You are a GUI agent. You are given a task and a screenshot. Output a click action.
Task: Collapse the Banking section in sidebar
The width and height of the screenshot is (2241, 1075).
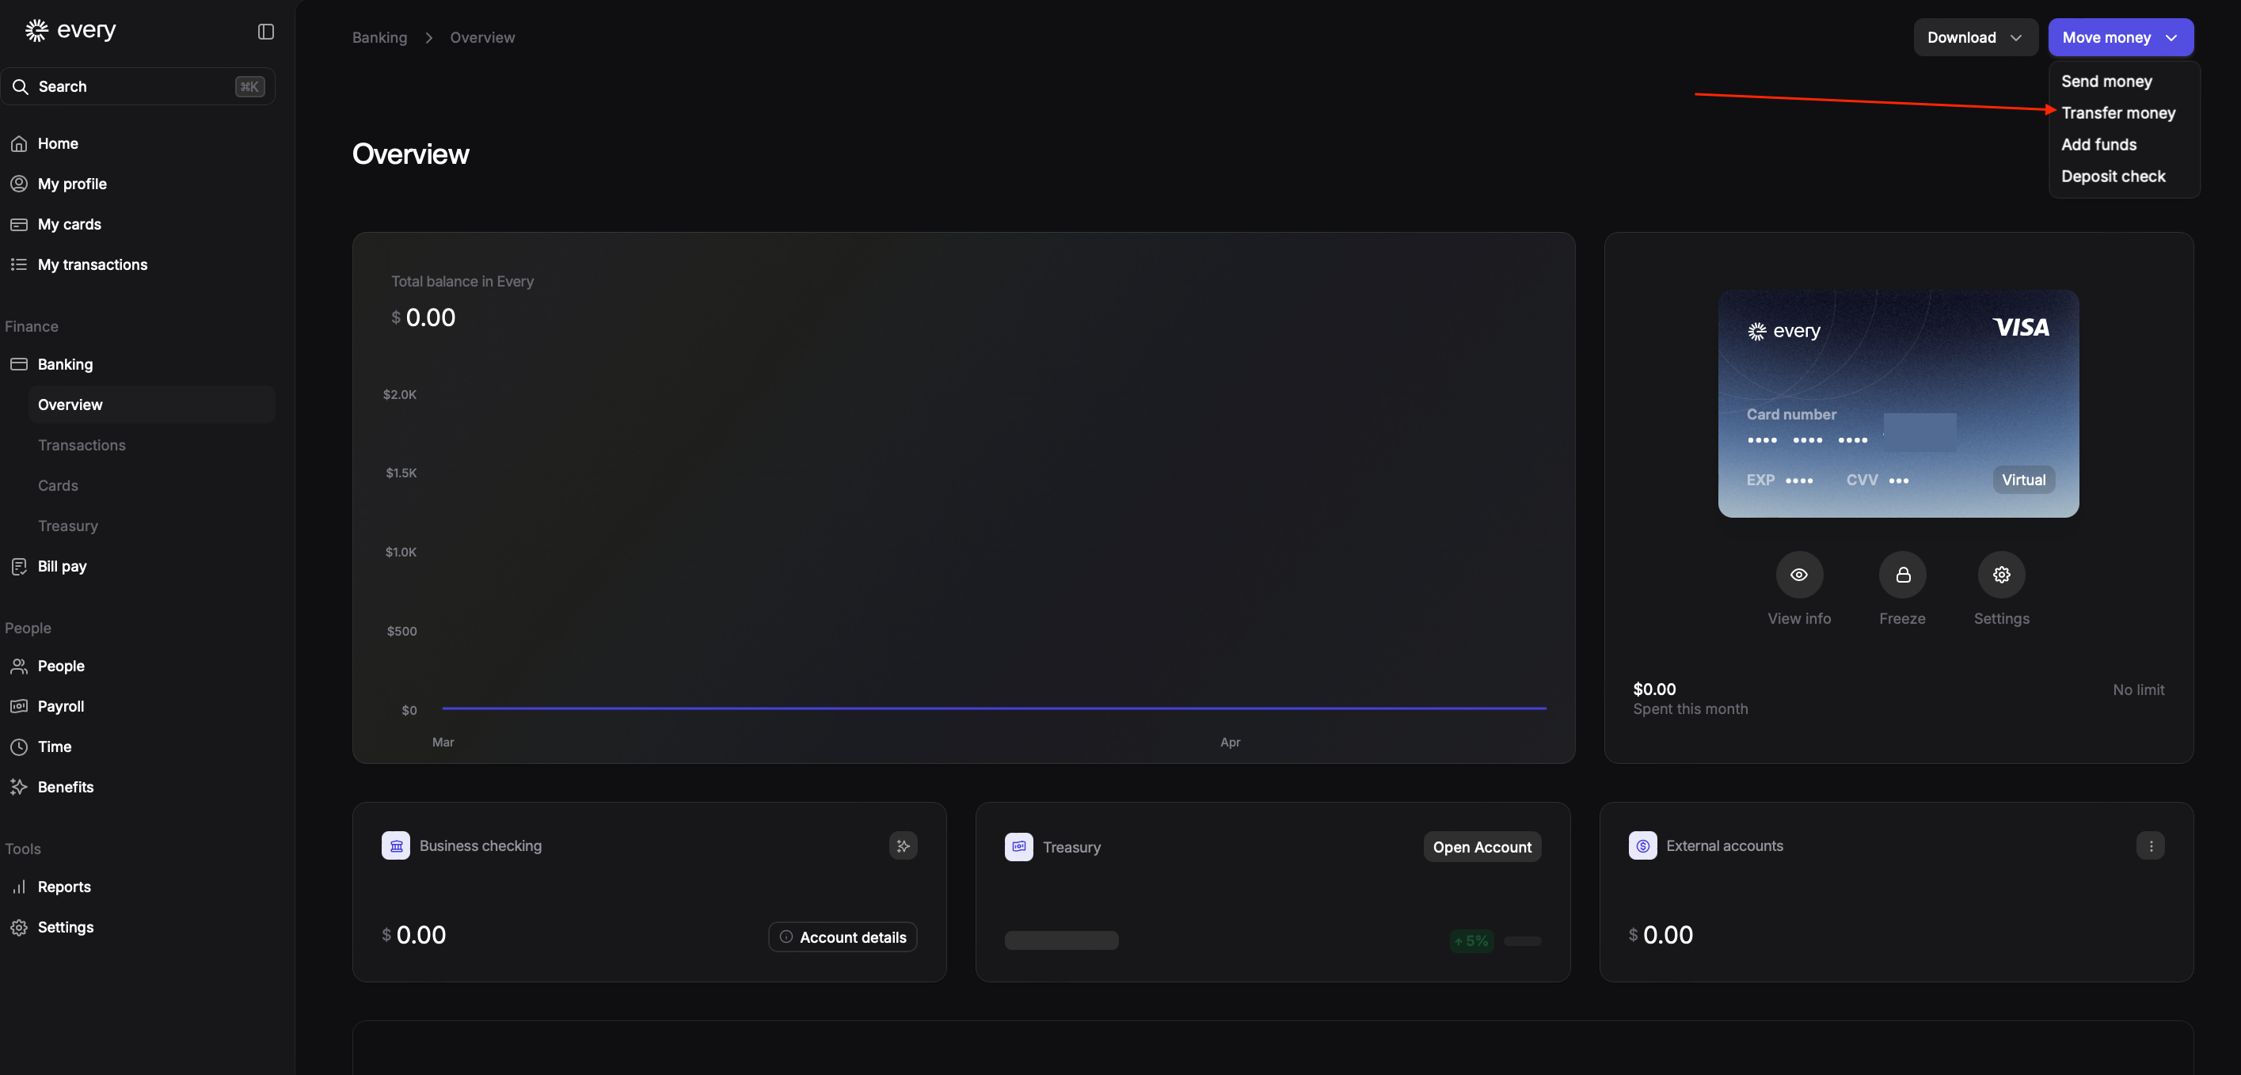tap(65, 364)
